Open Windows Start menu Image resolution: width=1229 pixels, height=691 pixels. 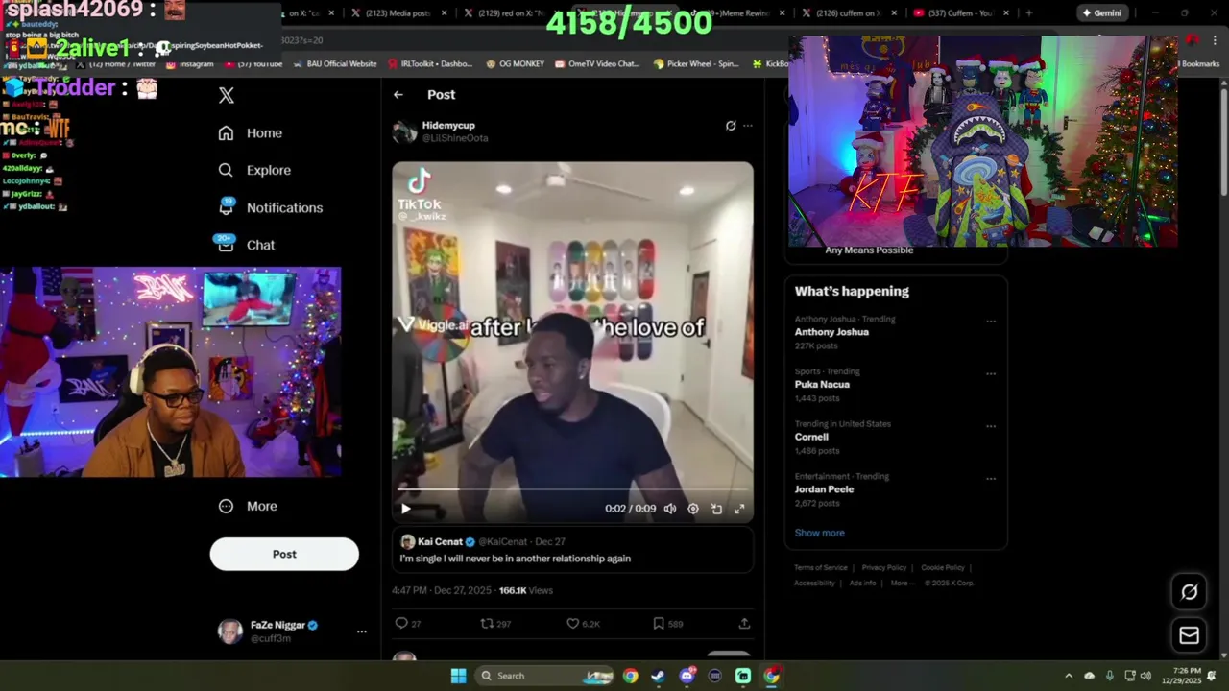458,676
